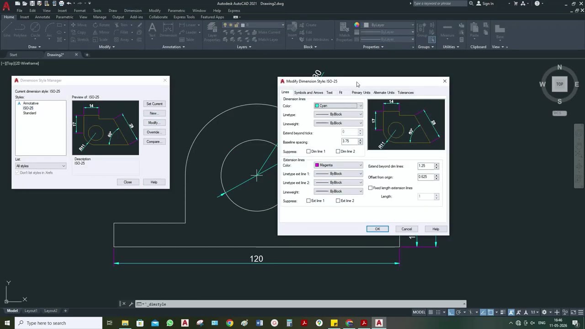Click the Rotate tool in the Modify panel
This screenshot has width=585, height=329.
[x=101, y=25]
